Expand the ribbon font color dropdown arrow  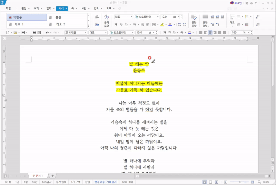[x=174, y=25]
